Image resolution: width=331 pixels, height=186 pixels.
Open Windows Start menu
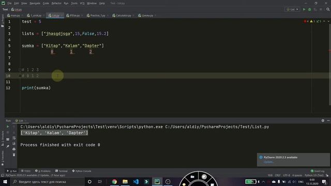[5, 181]
